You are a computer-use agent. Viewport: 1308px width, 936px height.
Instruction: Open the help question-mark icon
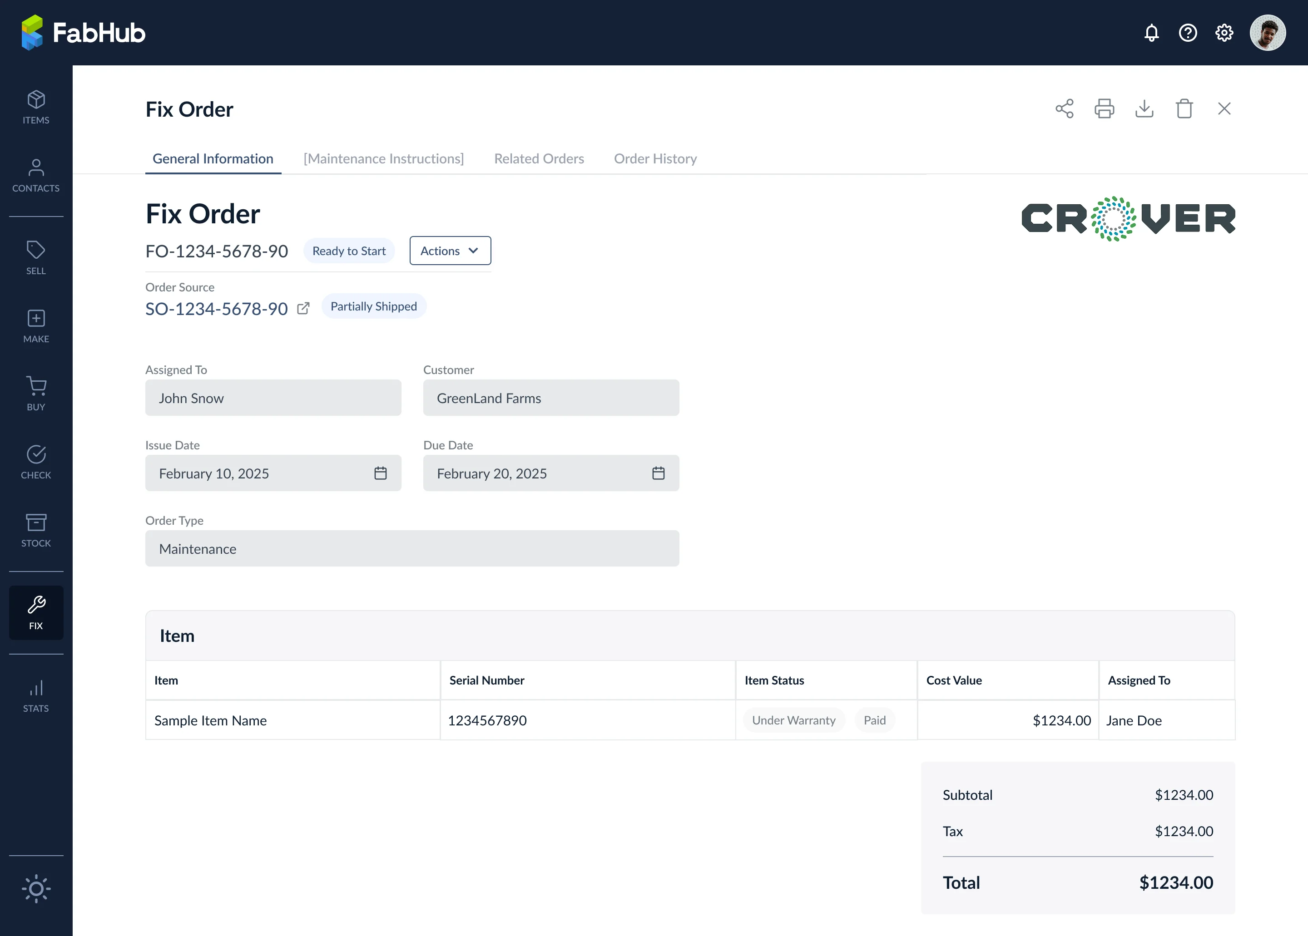[1188, 33]
